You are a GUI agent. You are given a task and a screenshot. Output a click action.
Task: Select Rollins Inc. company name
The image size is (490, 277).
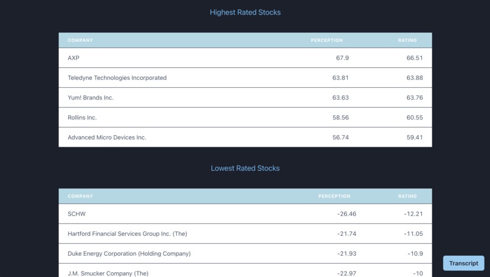[82, 118]
